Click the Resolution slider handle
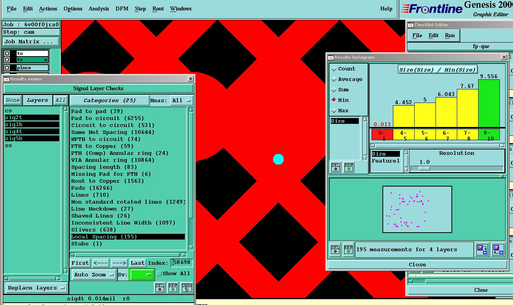The width and height of the screenshot is (513, 305). point(425,168)
